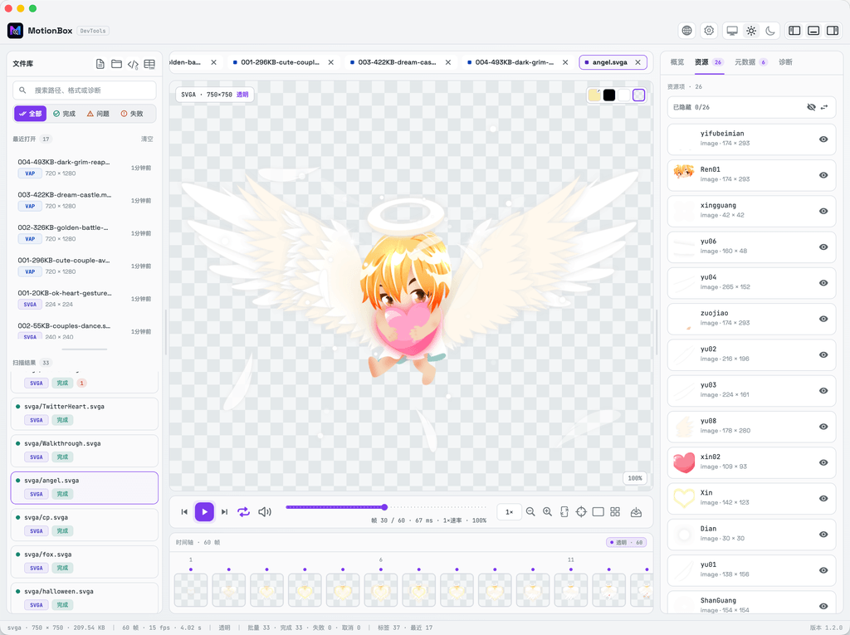The width and height of the screenshot is (850, 635).
Task: Open recent file 003-422KB-dream-castle
Action: (x=85, y=200)
